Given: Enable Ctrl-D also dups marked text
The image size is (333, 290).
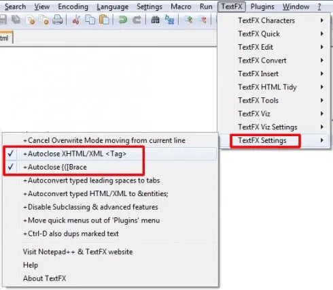Looking at the screenshot, I should (x=109, y=233).
